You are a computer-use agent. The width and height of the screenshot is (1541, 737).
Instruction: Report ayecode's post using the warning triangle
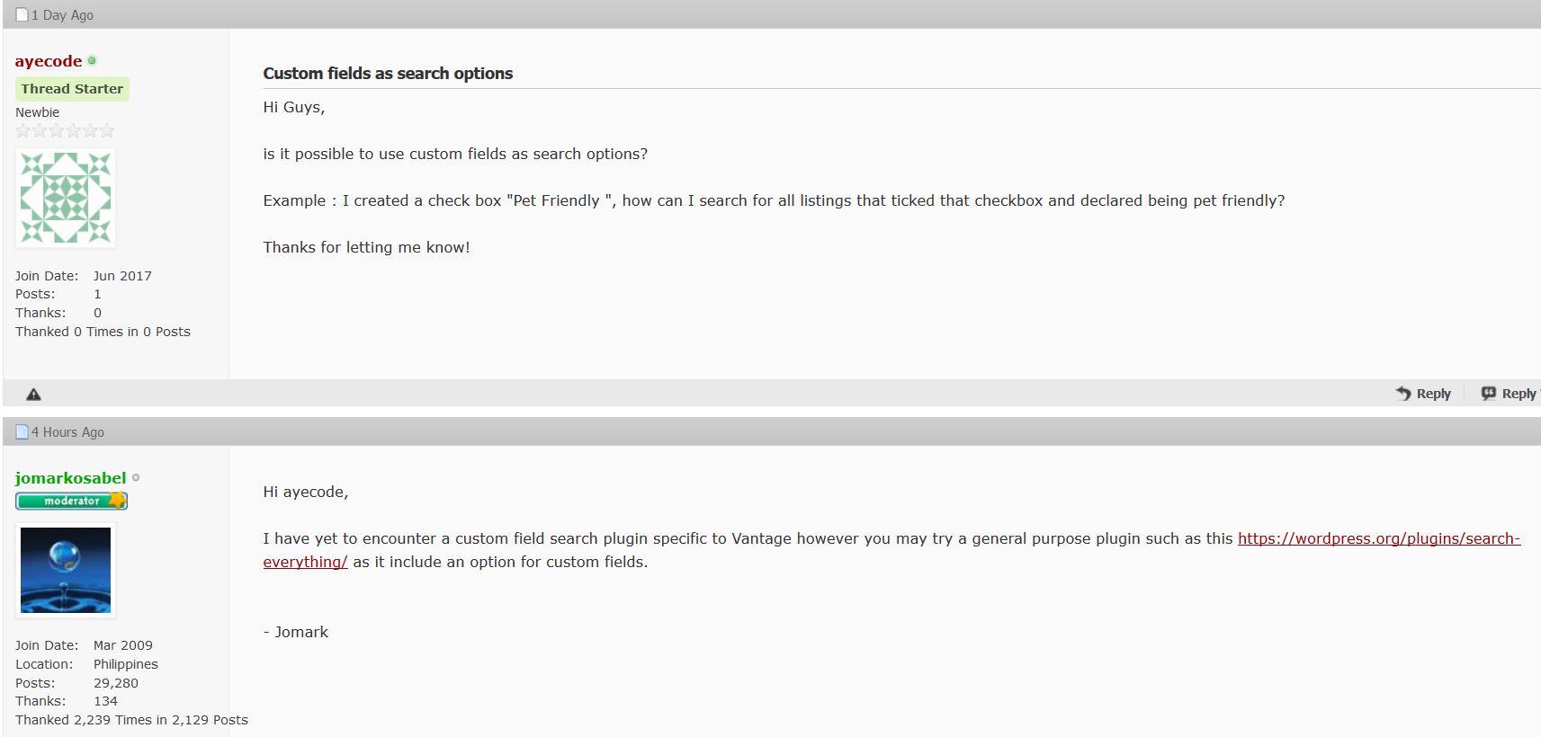click(x=33, y=394)
